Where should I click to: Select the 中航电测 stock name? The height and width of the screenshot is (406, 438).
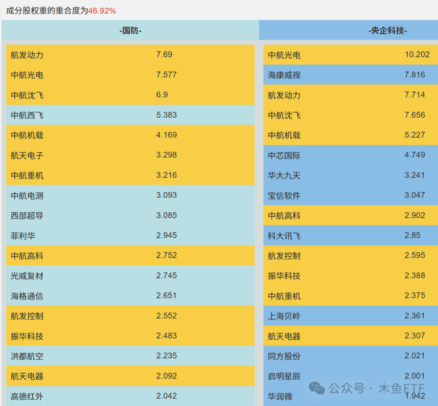pyautogui.click(x=27, y=195)
